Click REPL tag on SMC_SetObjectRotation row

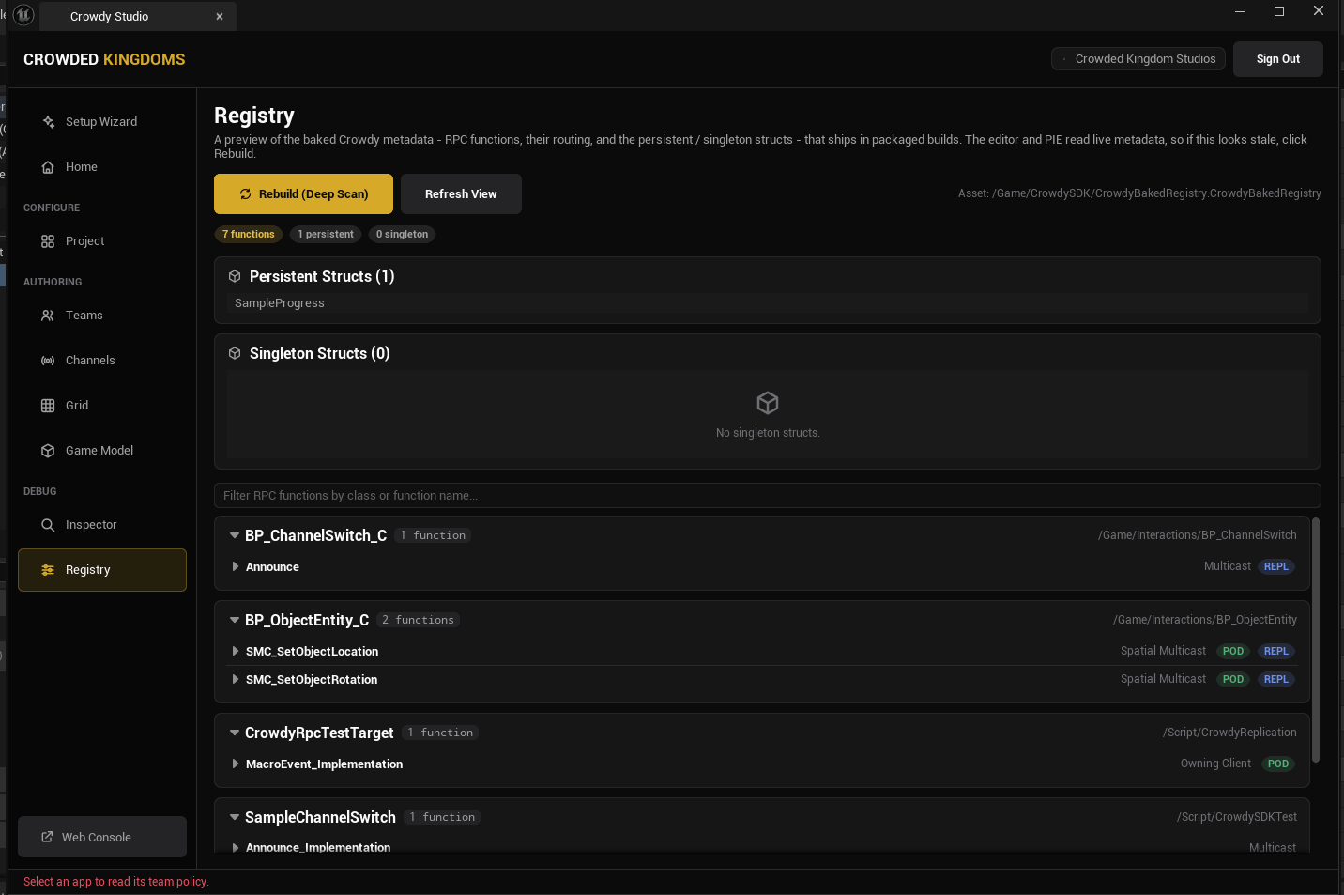[x=1275, y=679]
